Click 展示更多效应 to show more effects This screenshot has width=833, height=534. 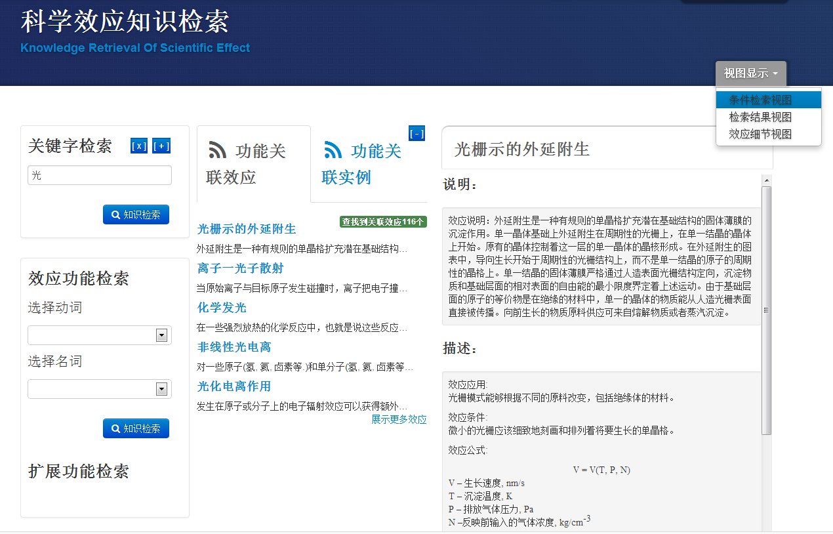399,419
